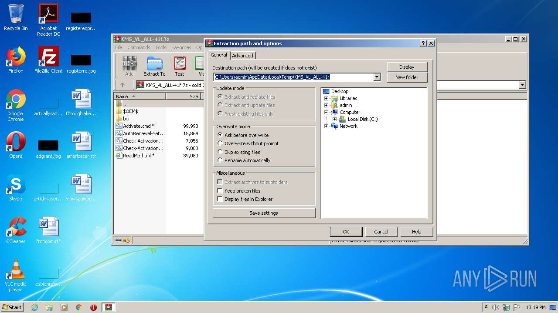
Task: Select the throughlake document icon on desktop
Action: 81,103
